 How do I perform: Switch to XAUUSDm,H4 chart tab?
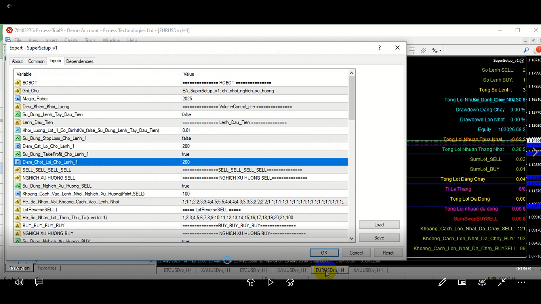click(x=368, y=270)
